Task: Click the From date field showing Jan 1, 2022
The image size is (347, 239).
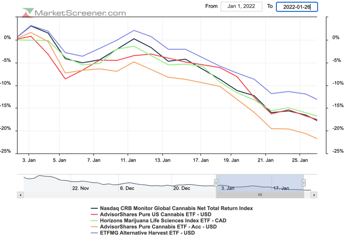Action: pyautogui.click(x=240, y=6)
